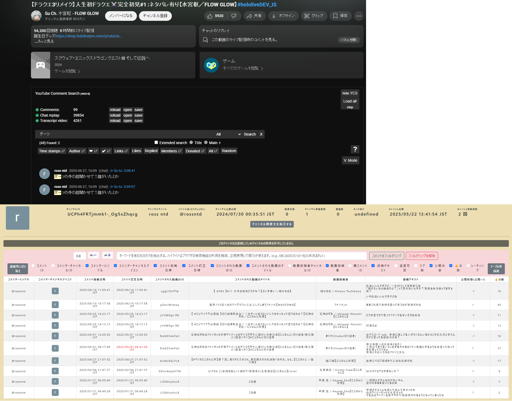Image resolution: width=512 pixels, height=401 pixels.
Task: Open the three-dot more actions menu
Action: (359, 16)
